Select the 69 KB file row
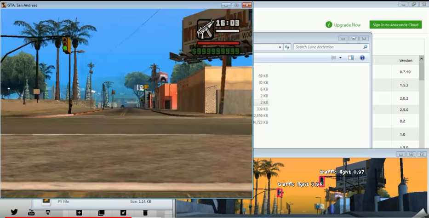Viewport: 429px width, 218px height. tap(263, 76)
